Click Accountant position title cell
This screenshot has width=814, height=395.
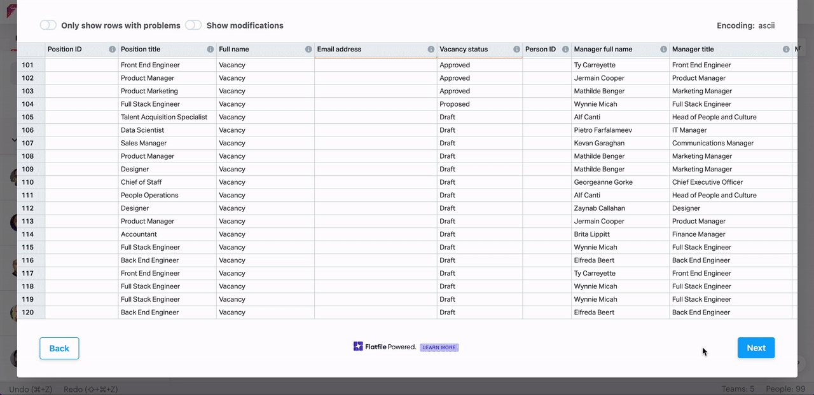coord(167,234)
